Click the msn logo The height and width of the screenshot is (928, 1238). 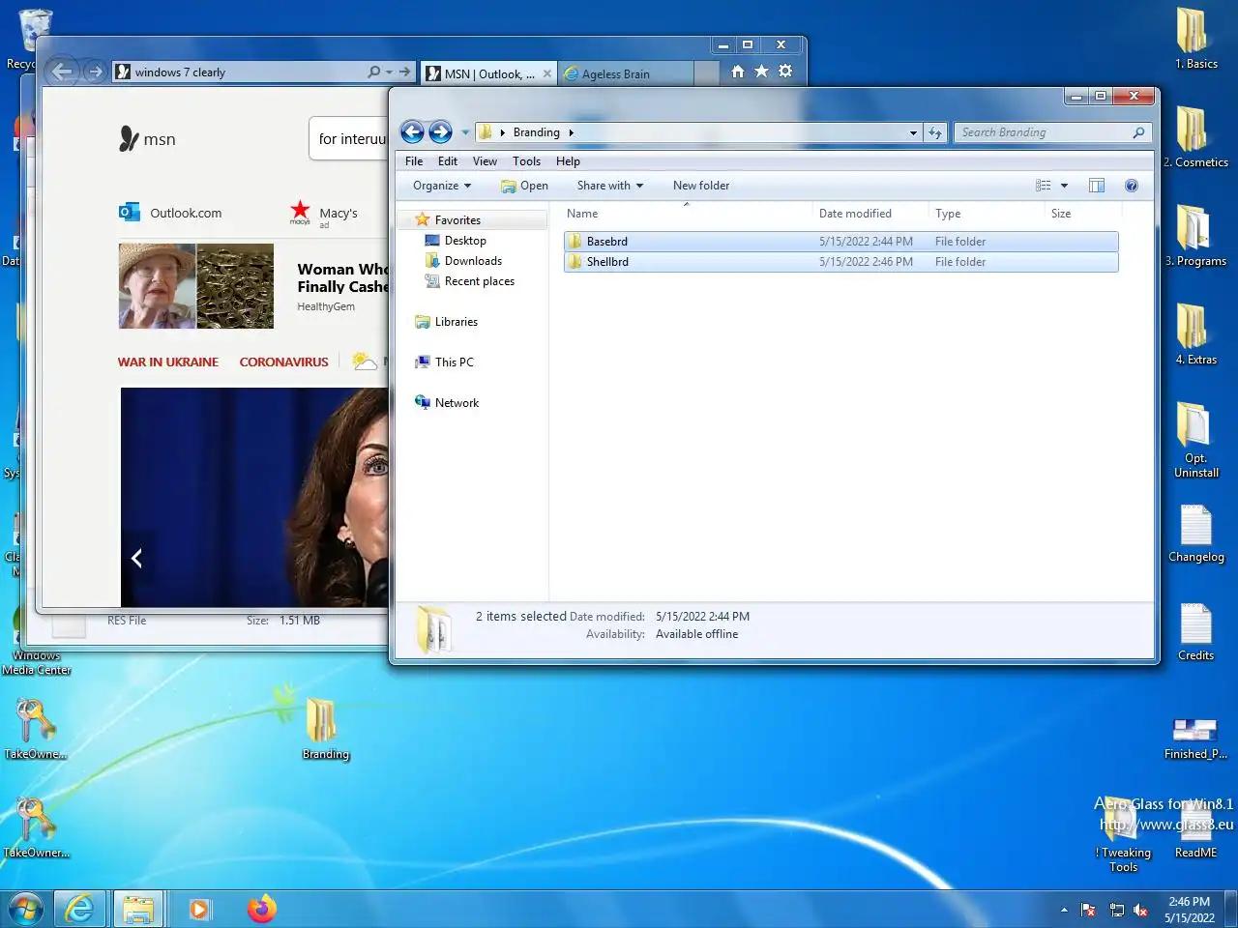tap(148, 139)
